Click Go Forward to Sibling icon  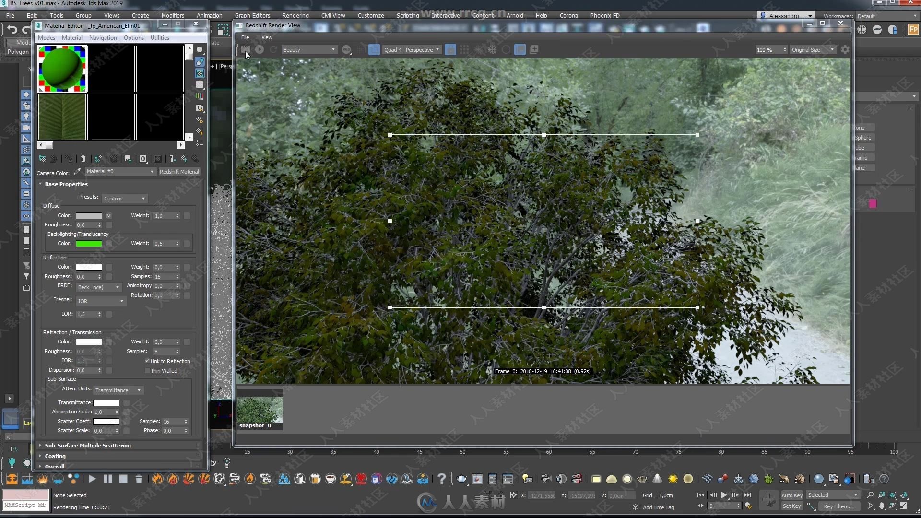pos(195,159)
